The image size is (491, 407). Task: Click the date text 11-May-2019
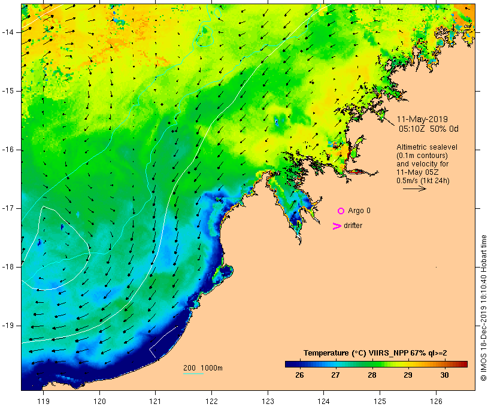[x=422, y=119]
